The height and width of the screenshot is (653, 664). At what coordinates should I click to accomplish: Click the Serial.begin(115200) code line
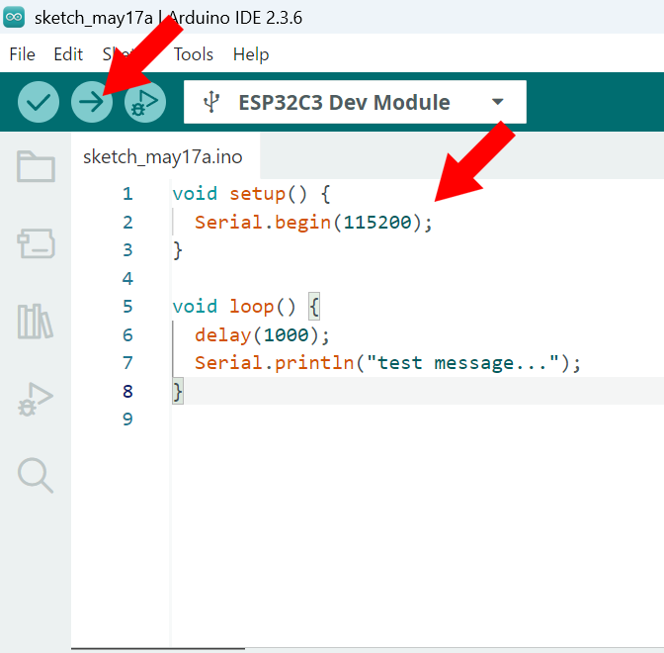point(313,223)
